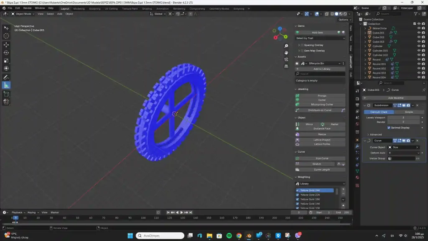The height and width of the screenshot is (241, 428).
Task: Jump to the timeline end frame
Action: pyautogui.click(x=191, y=212)
